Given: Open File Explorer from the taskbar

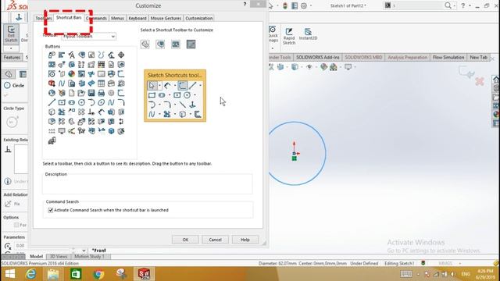Looking at the screenshot, I should [53, 274].
